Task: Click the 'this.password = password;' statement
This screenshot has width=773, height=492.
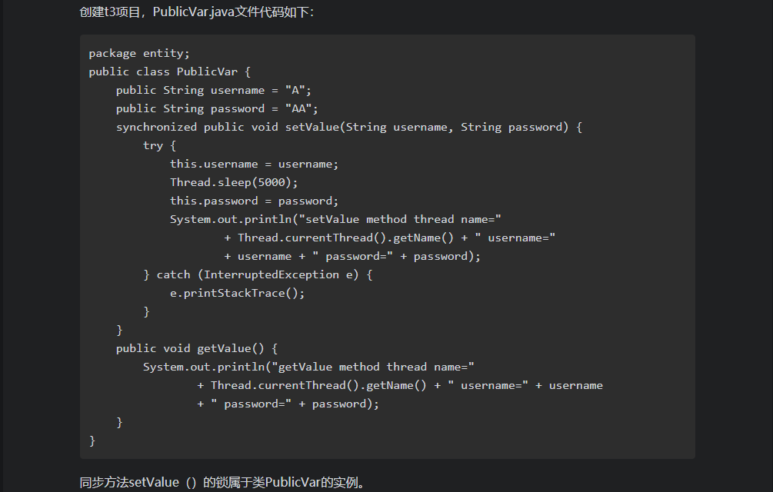Action: pyautogui.click(x=254, y=201)
